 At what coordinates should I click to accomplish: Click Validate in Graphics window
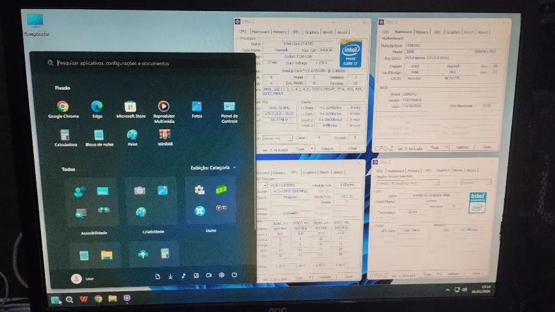pos(453,274)
